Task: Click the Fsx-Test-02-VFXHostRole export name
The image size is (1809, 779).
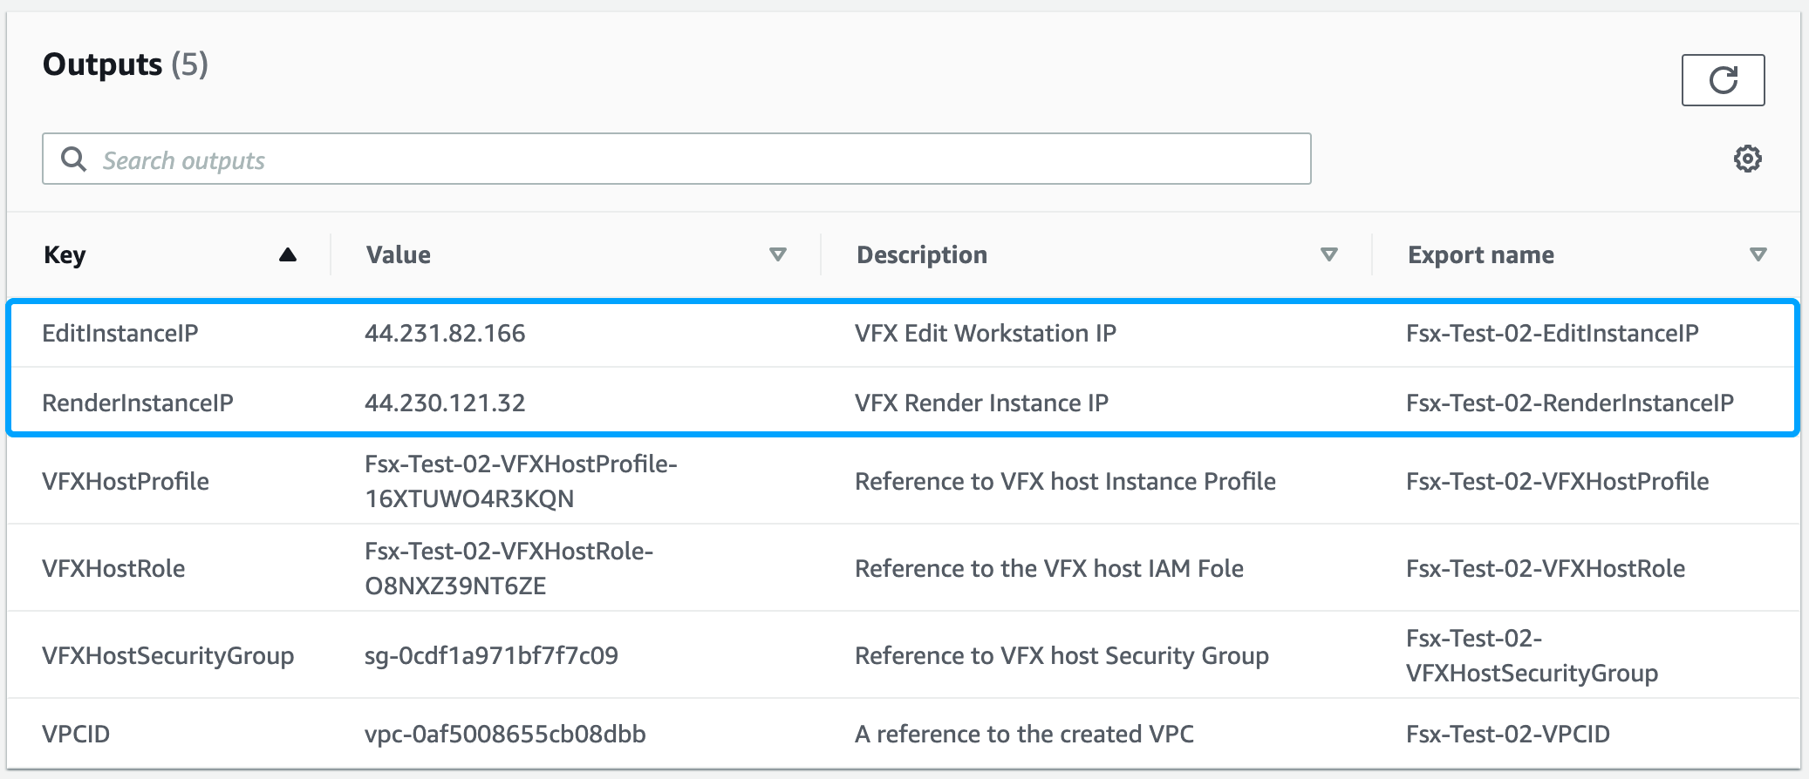Action: coord(1545,568)
